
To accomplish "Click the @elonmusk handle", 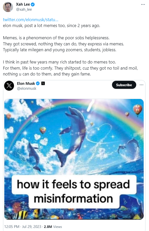I will [x=27, y=88].
